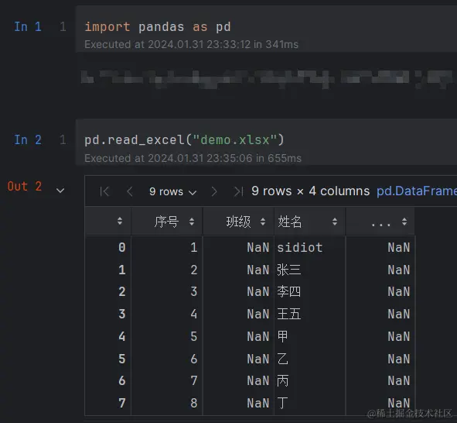The image size is (457, 423).
Task: Click the pd.DataFrame type link
Action: pos(417,191)
